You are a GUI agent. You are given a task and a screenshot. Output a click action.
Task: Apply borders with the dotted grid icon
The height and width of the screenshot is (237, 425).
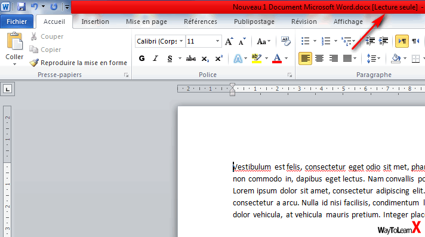(x=415, y=59)
